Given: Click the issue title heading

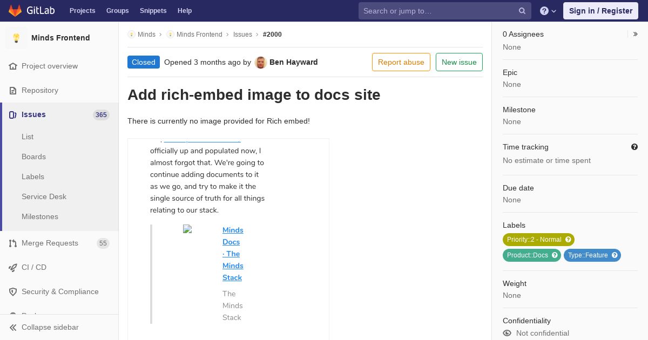Looking at the screenshot, I should tap(254, 94).
